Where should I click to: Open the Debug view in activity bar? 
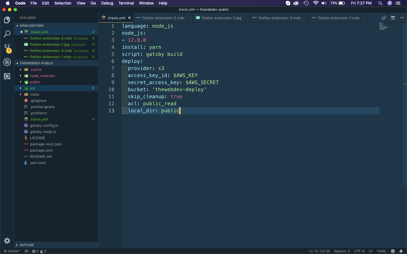7,62
